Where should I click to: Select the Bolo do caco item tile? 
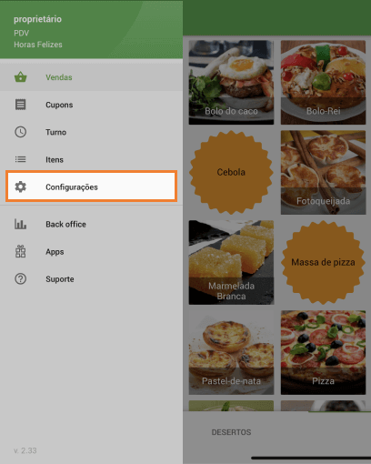[x=231, y=83]
